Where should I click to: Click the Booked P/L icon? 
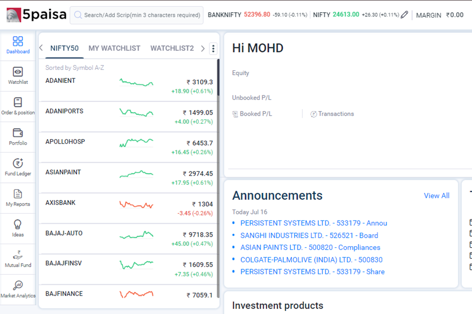tap(235, 114)
